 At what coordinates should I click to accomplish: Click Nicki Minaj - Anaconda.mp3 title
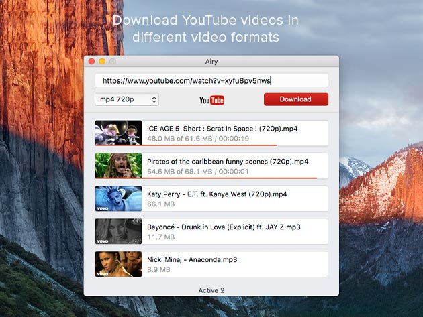coord(192,259)
